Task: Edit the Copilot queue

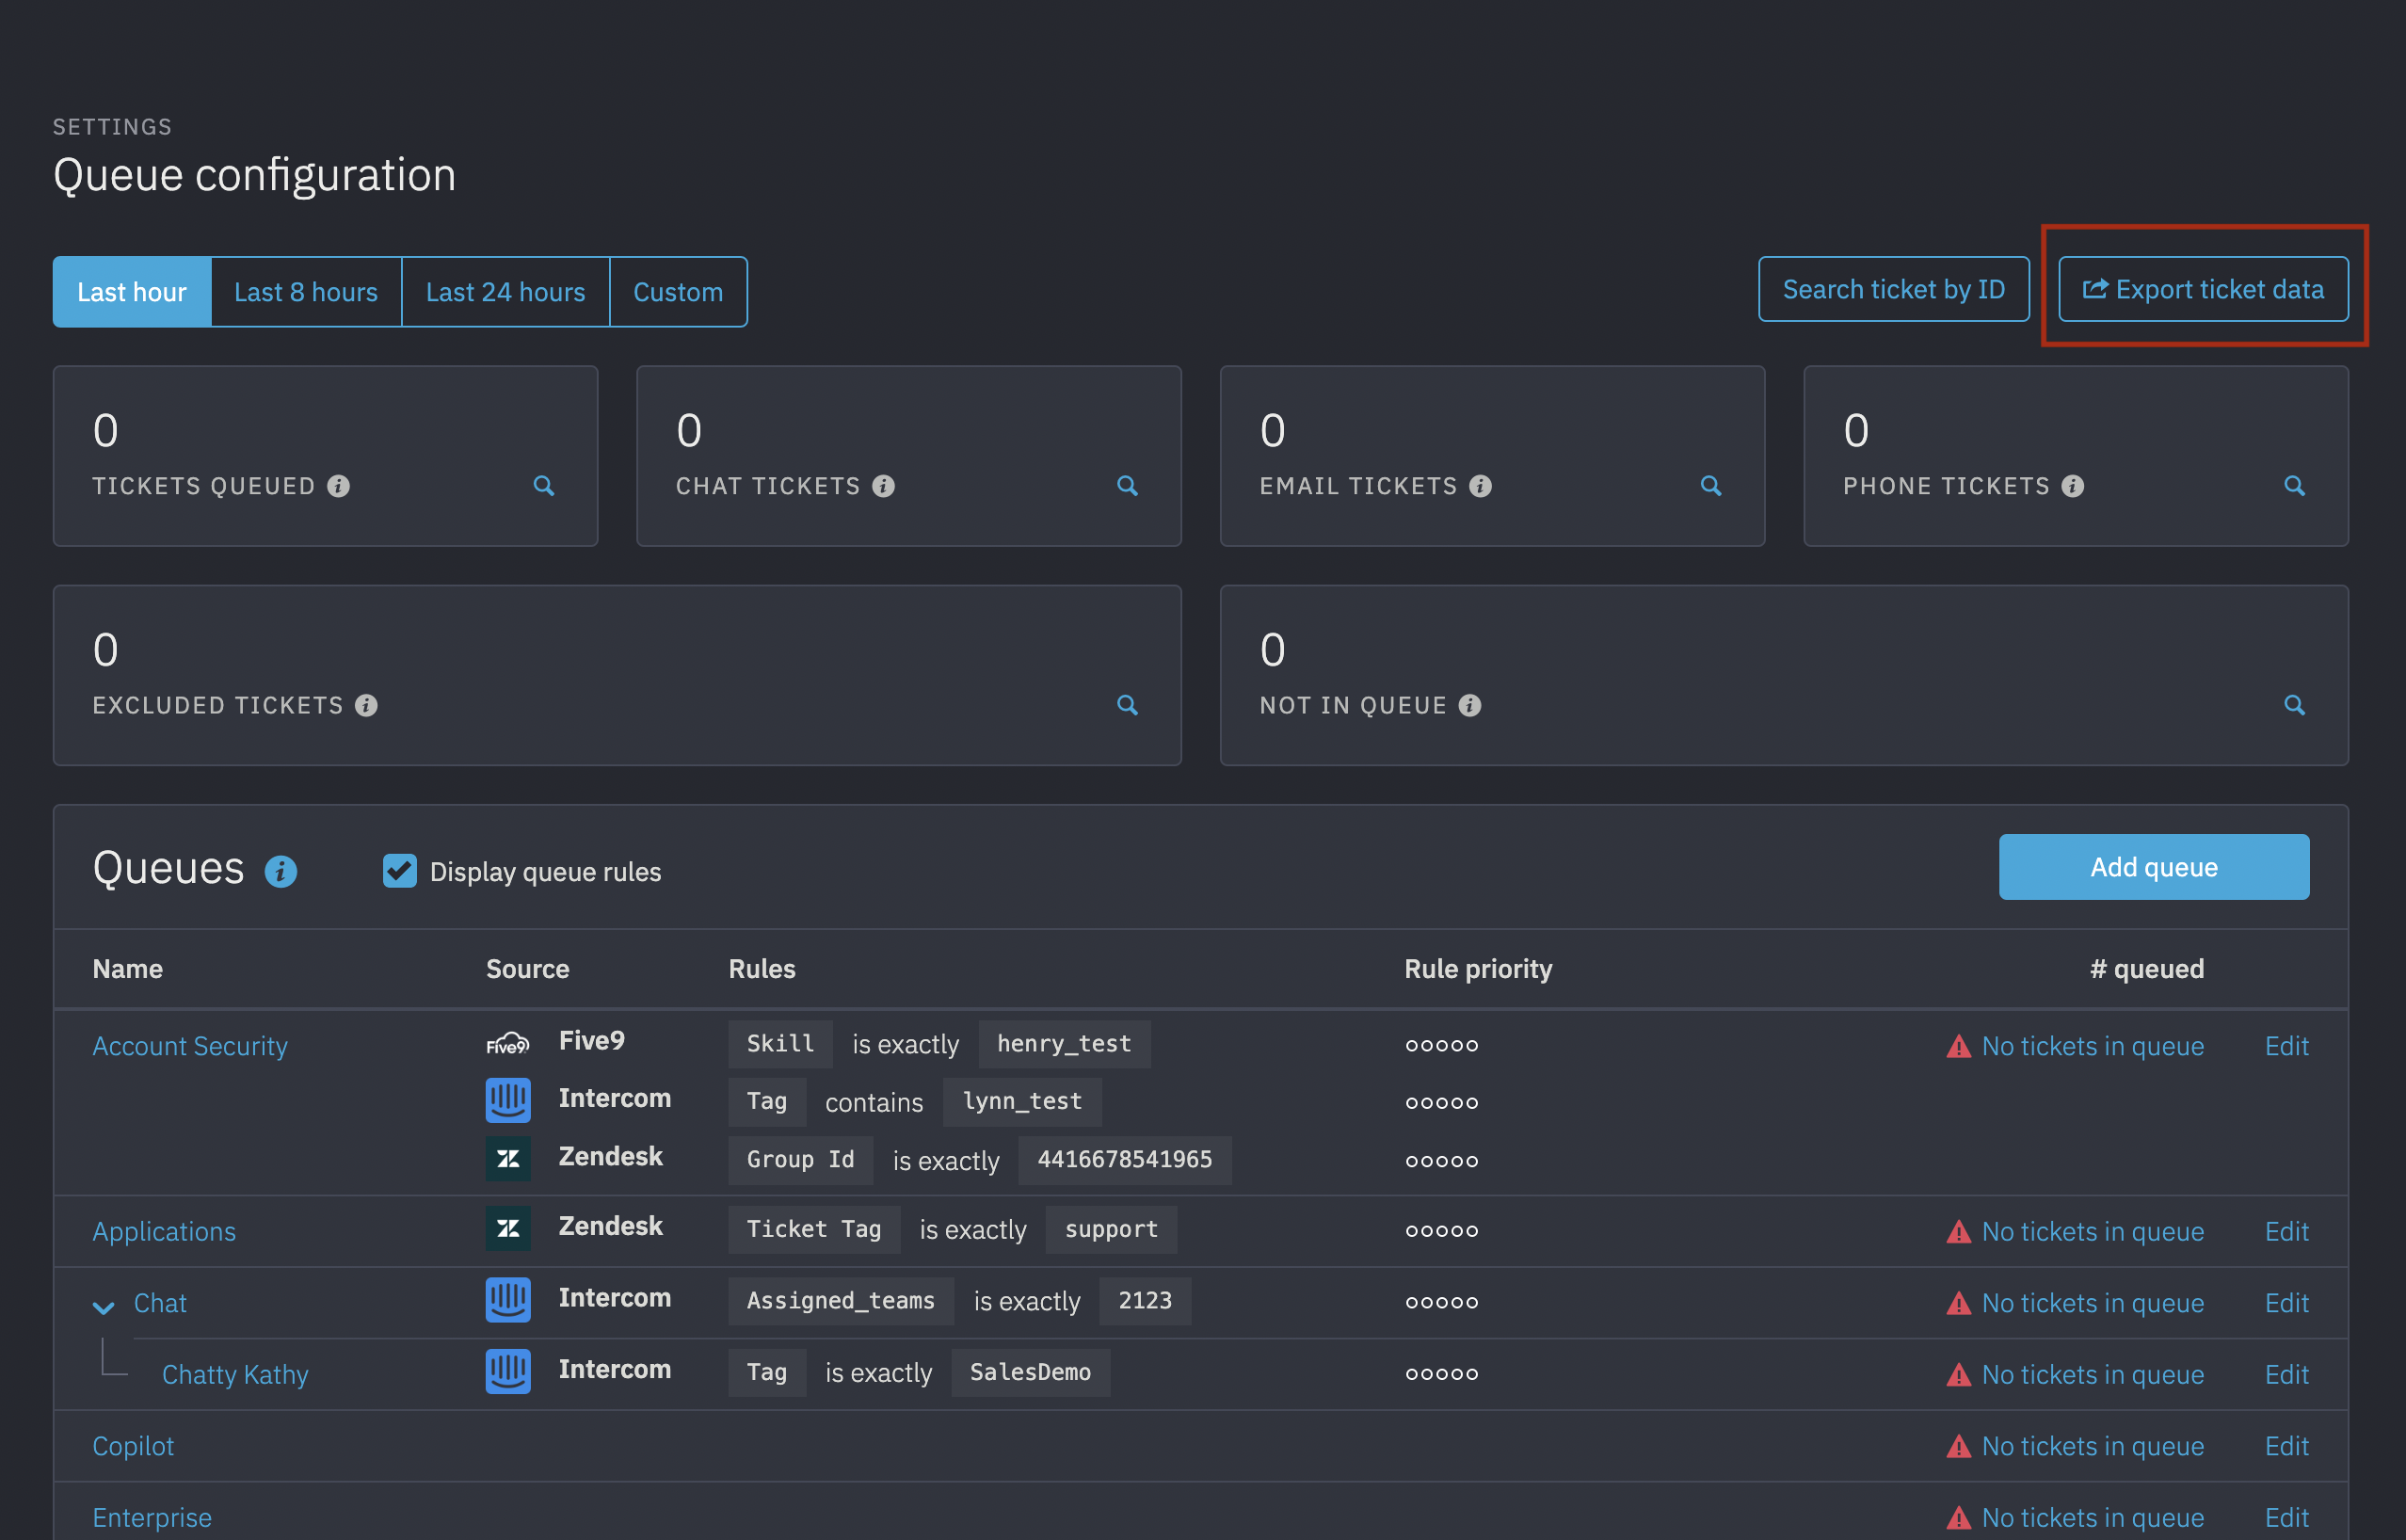Action: [x=2286, y=1446]
